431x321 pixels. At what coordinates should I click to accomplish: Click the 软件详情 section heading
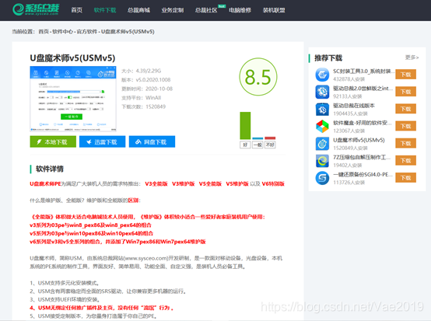coord(50,169)
